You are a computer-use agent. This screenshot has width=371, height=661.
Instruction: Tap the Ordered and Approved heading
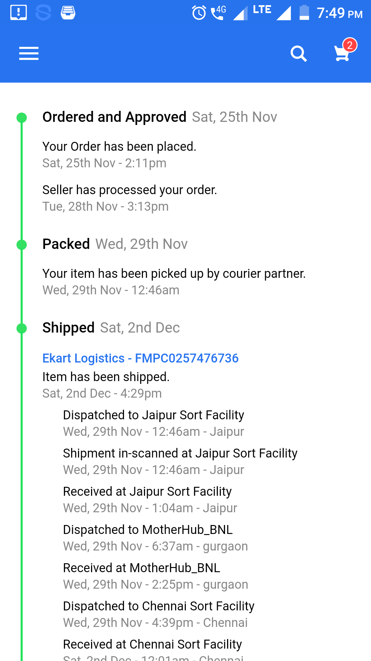(114, 117)
